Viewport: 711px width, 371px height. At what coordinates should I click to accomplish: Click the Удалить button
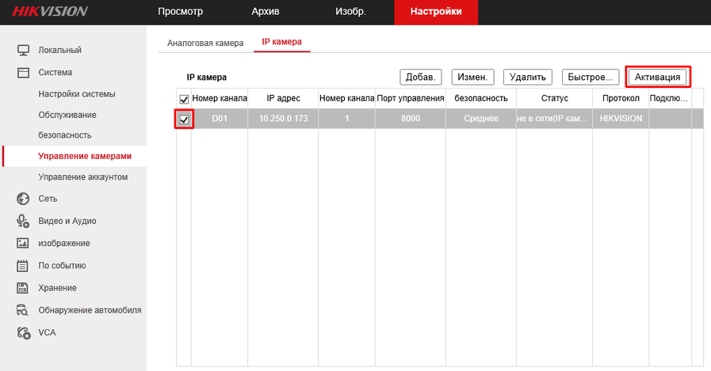(528, 77)
